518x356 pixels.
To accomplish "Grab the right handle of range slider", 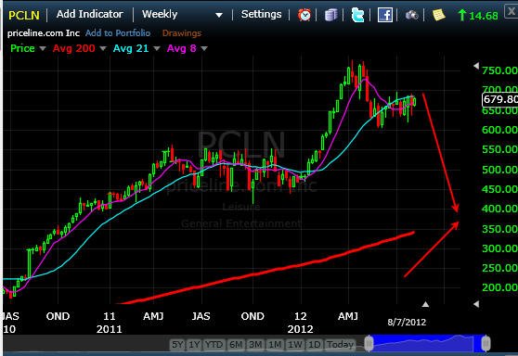I will pyautogui.click(x=486, y=343).
